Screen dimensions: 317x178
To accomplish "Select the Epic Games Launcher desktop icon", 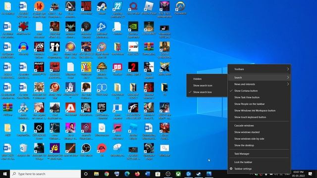I will pyautogui.click(x=102, y=111).
